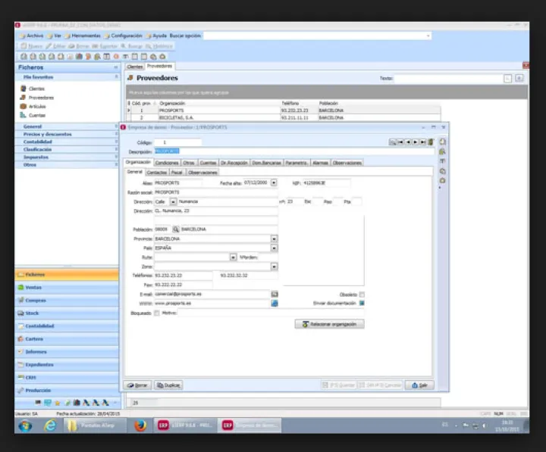
Task: Click the Relacionar organización button
Action: tap(329, 324)
